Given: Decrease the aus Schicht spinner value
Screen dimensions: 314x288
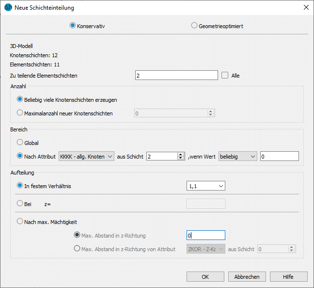Looking at the screenshot, I should tap(181, 158).
